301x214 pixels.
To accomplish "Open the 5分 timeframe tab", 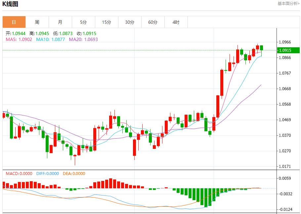I will (x=83, y=22).
